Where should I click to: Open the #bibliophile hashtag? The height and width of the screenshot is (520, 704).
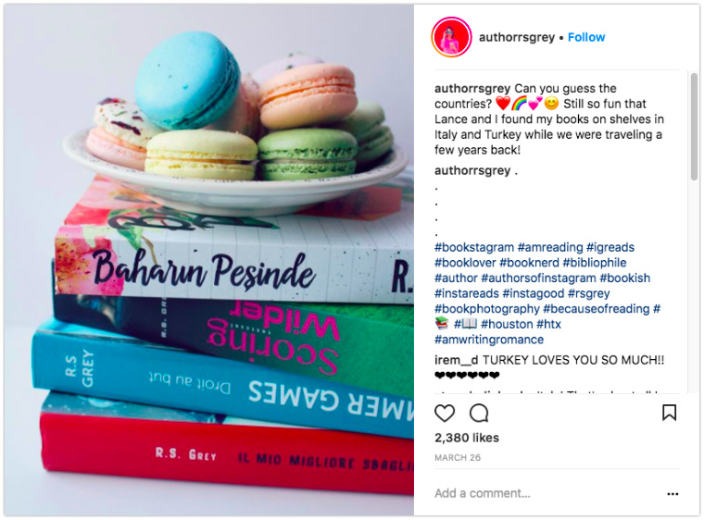point(595,263)
